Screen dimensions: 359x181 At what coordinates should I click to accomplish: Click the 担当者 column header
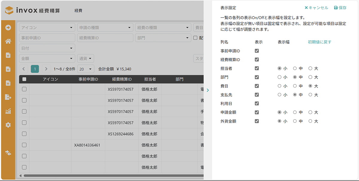pyautogui.click(x=150, y=79)
